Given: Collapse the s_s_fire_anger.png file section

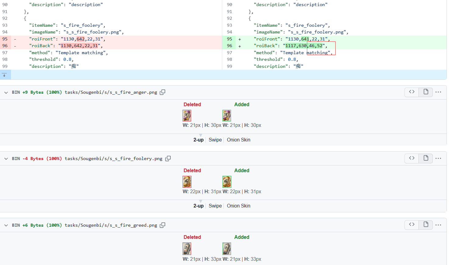Looking at the screenshot, I should tap(5, 92).
